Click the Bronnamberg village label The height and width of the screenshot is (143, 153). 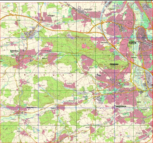69,83
